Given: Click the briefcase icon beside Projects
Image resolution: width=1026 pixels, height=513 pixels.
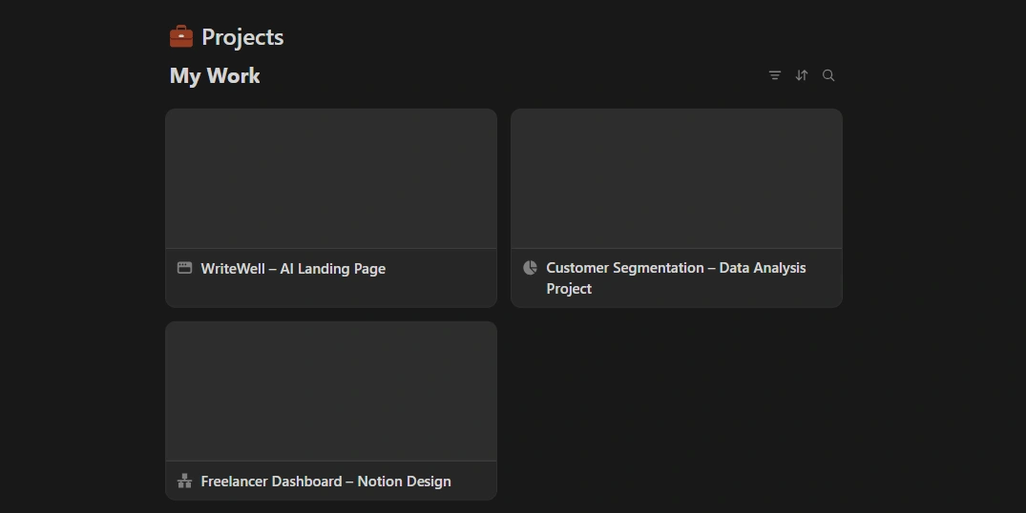Looking at the screenshot, I should pos(181,37).
